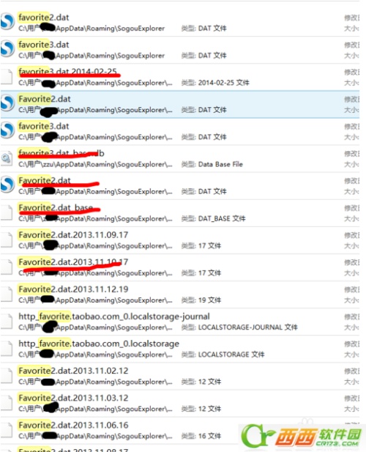Screen dimensions: 366x452
Task: Select http_favorite.taobao.com_0.localstorage-journal file name
Action: point(114,316)
